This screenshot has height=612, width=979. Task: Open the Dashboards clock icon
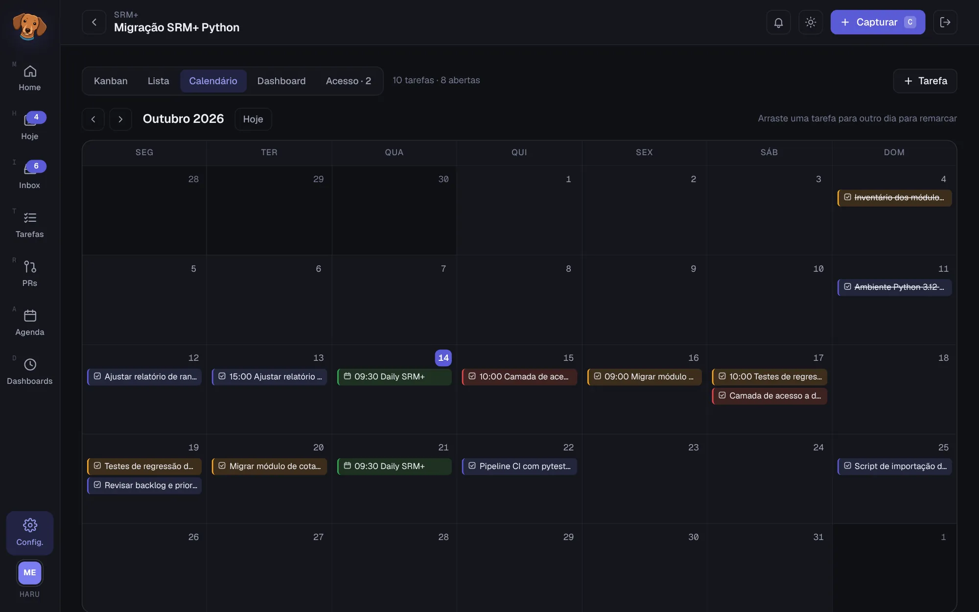[30, 365]
